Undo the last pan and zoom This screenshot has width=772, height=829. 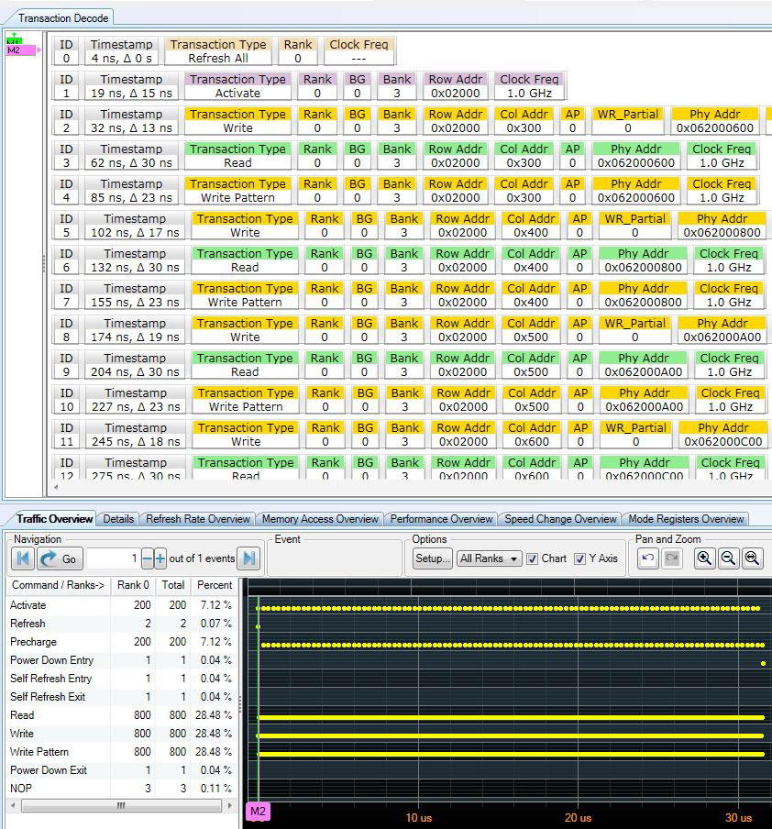coord(648,558)
